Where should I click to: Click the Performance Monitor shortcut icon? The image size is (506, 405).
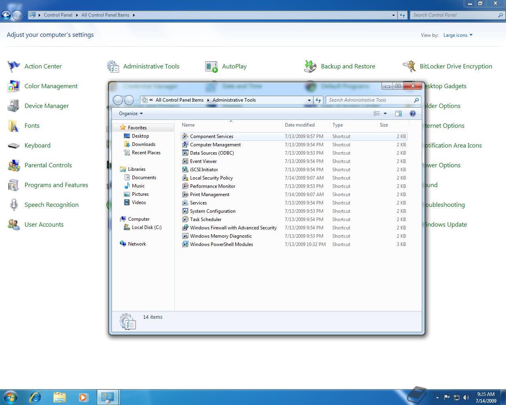185,186
